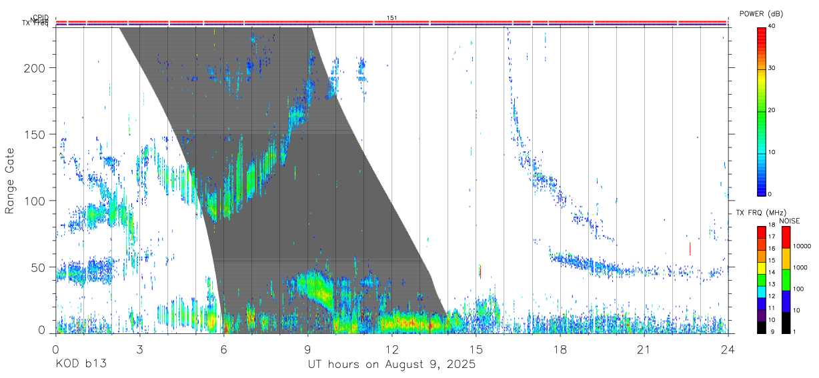This screenshot has width=819, height=378.
Task: Pick the red 17–18 MHz frequency swatch
Action: pos(761,233)
